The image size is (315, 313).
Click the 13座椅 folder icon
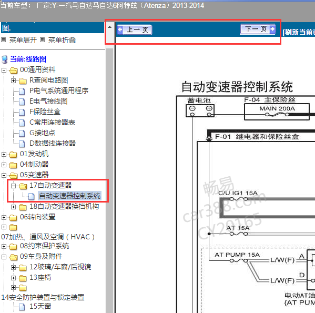23,278
